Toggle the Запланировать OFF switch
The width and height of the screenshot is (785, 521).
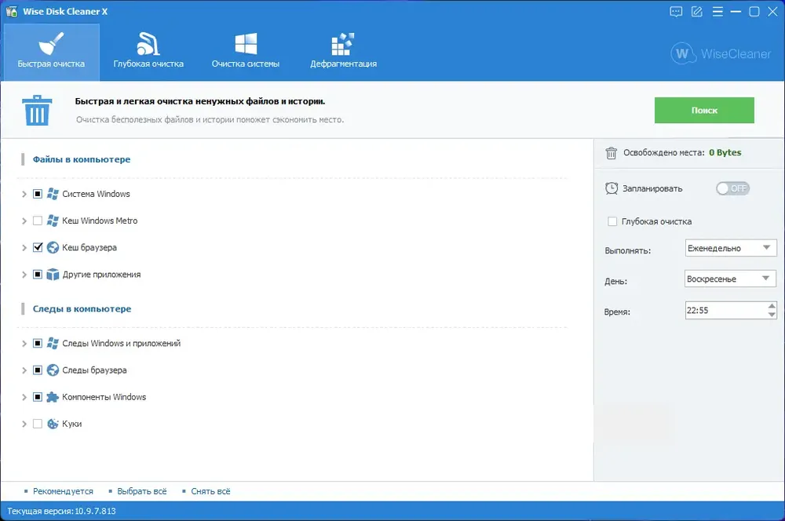(732, 188)
